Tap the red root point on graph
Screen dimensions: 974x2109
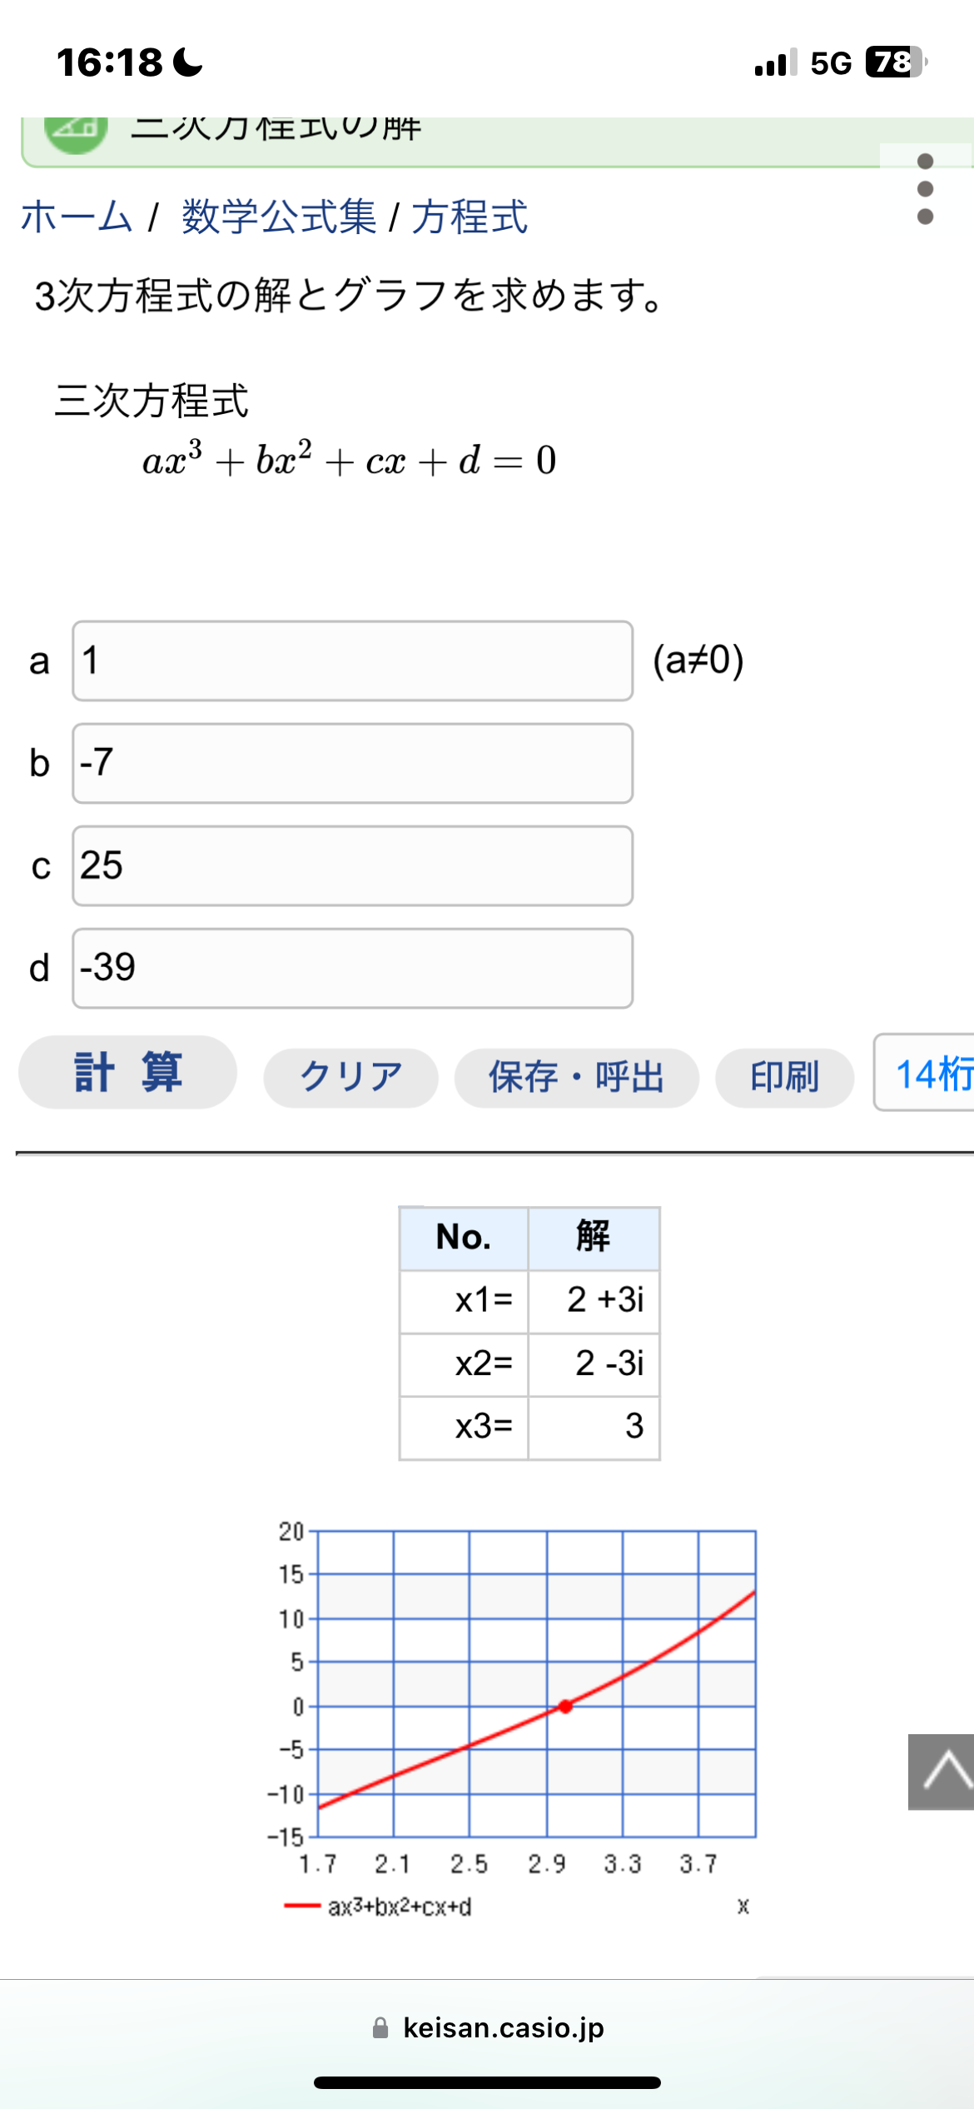[566, 1707]
